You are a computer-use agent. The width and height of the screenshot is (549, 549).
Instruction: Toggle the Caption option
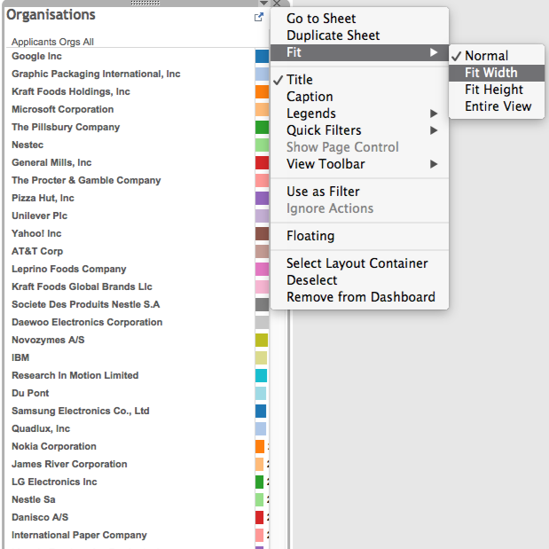[x=359, y=97]
